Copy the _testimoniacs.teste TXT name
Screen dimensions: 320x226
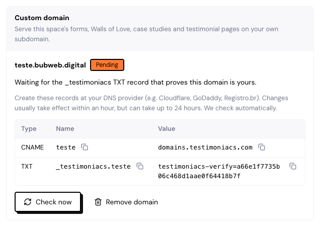(x=140, y=166)
